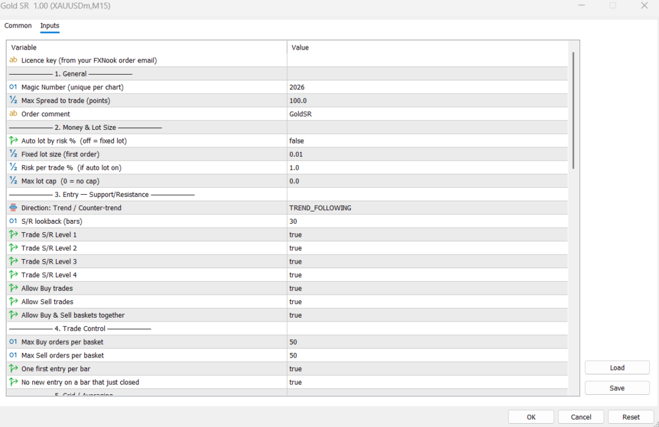Close the Gold SR dialog window
This screenshot has height=427, width=659.
coord(644,5)
